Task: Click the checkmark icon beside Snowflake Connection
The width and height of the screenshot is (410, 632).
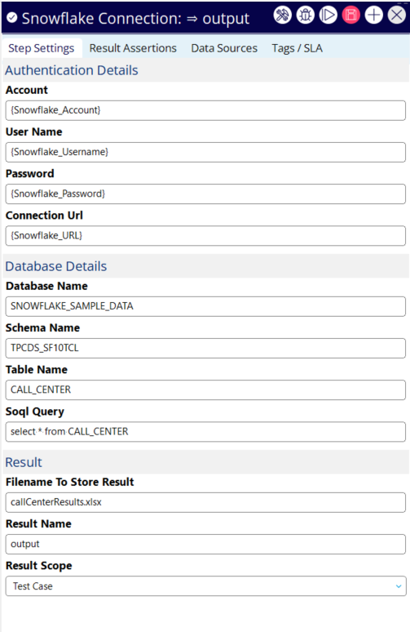Action: pos(12,18)
